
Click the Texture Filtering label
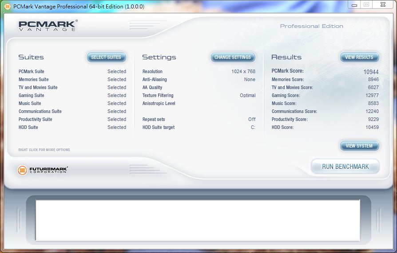(158, 95)
